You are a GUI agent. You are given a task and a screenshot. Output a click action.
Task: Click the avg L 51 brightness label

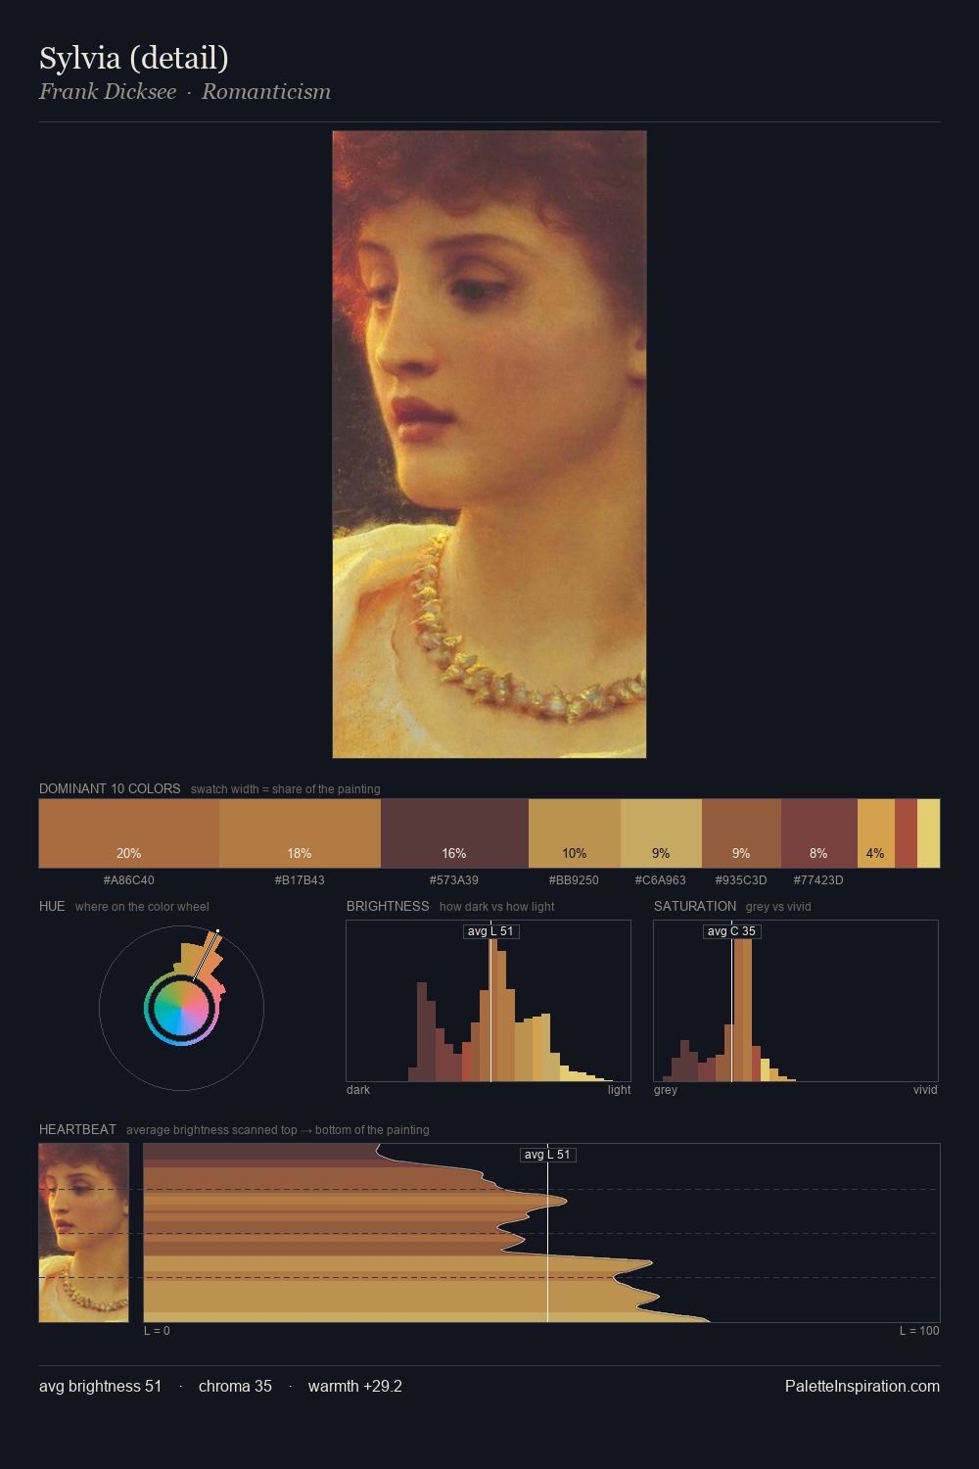(490, 931)
